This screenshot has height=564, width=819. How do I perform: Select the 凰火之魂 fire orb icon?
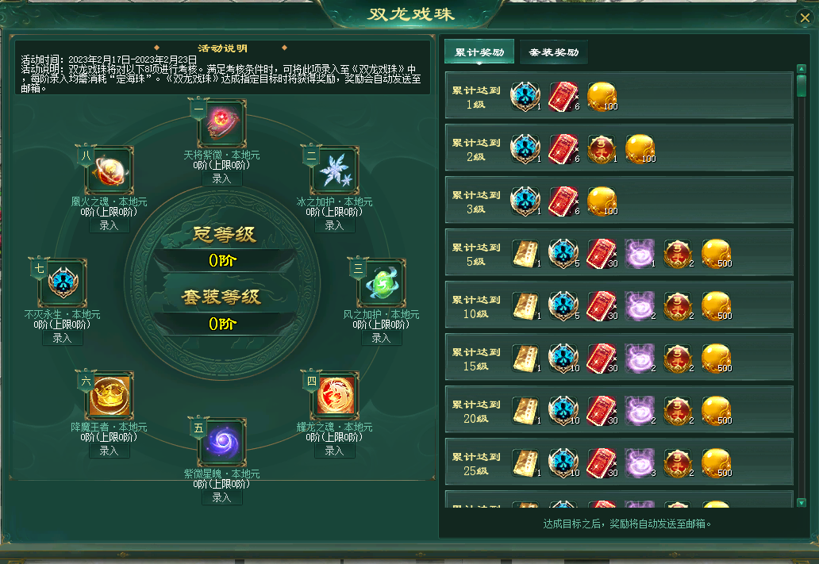pos(110,171)
